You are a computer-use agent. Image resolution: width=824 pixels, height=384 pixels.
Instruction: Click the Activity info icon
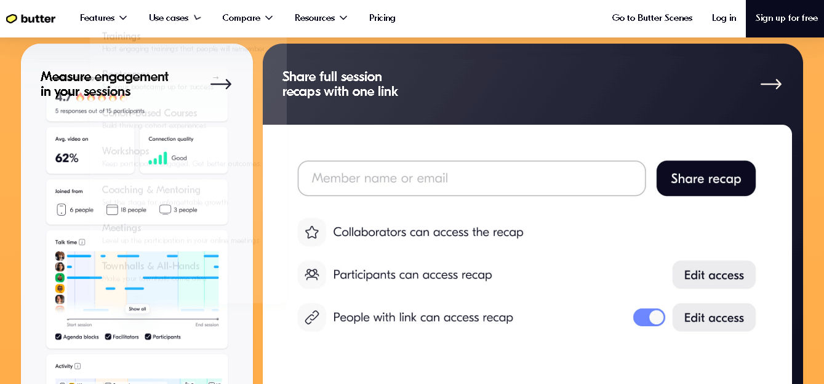78,366
